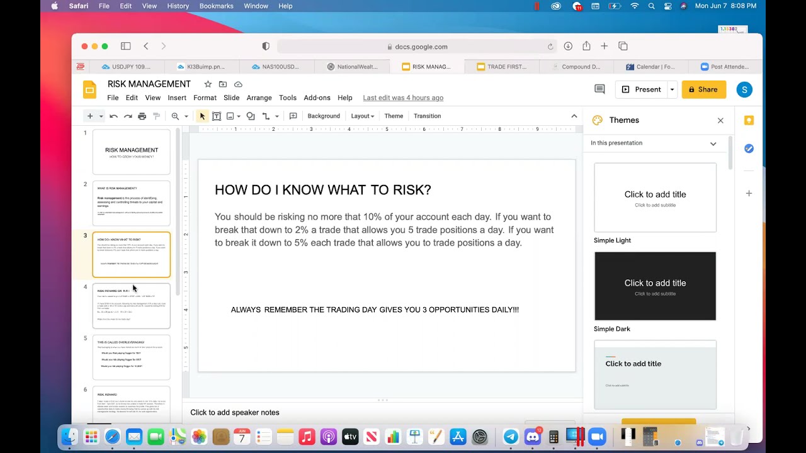Click the Safari address bar
The width and height of the screenshot is (806, 453).
coord(417,47)
